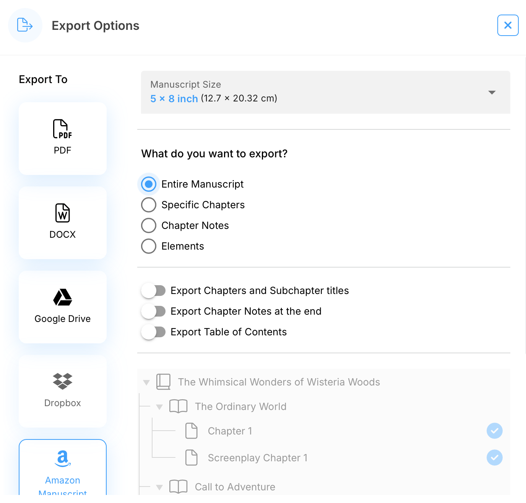
Task: Click the book icon for Wisteria Woods
Action: pyautogui.click(x=164, y=382)
